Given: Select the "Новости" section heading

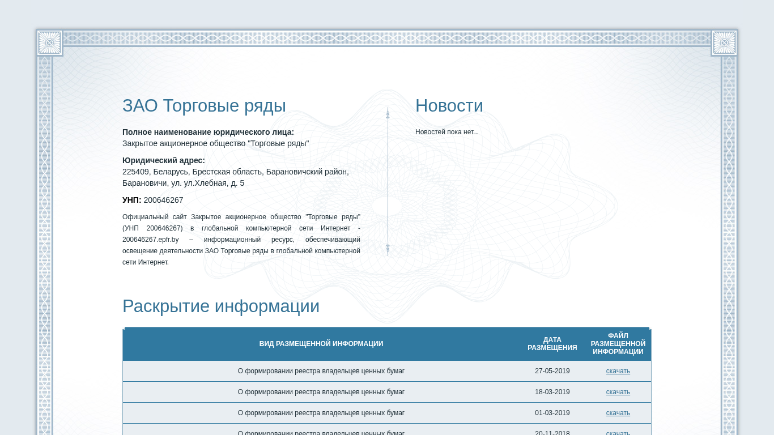Looking at the screenshot, I should point(449,106).
